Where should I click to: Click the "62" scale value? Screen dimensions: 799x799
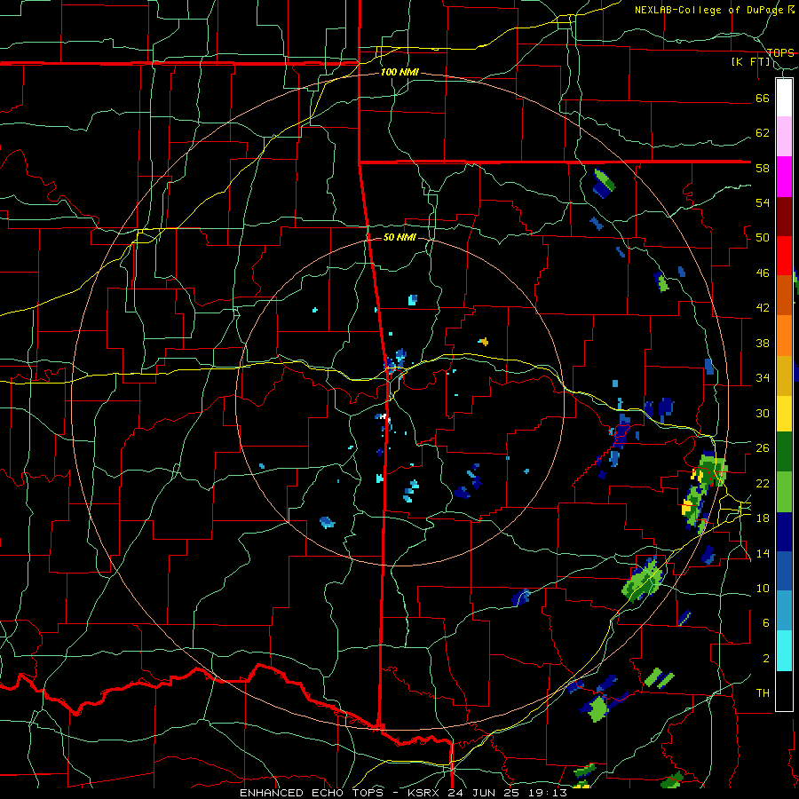(763, 133)
